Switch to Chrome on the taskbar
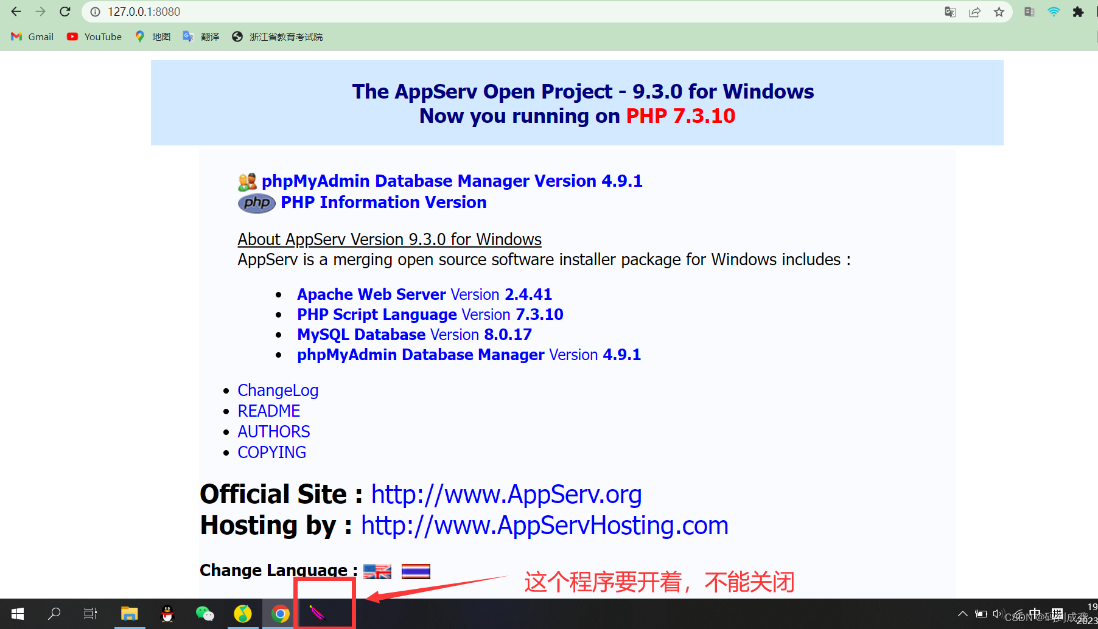1098x629 pixels. [x=281, y=614]
